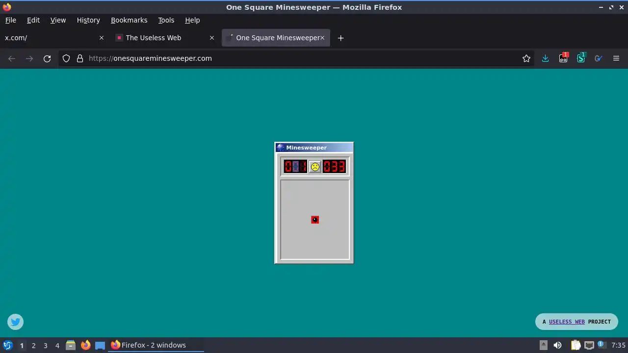This screenshot has width=628, height=353.
Task: Click the mine counter display 001
Action: (295, 167)
